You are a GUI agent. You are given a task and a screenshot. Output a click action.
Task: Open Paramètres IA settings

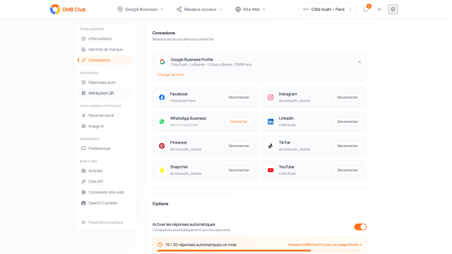105,115
